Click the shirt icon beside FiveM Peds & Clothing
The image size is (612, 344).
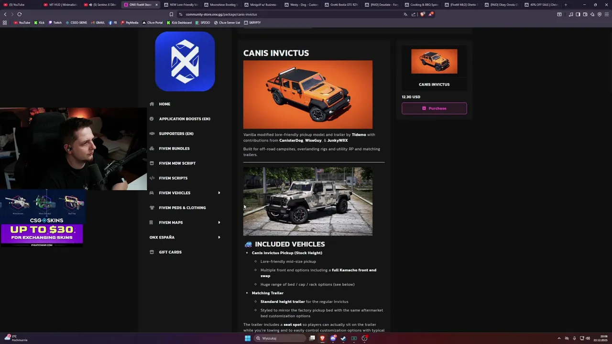coord(152,207)
